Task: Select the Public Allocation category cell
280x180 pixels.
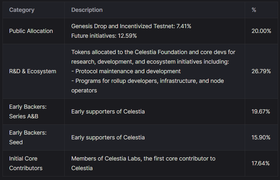Action: (x=31, y=31)
